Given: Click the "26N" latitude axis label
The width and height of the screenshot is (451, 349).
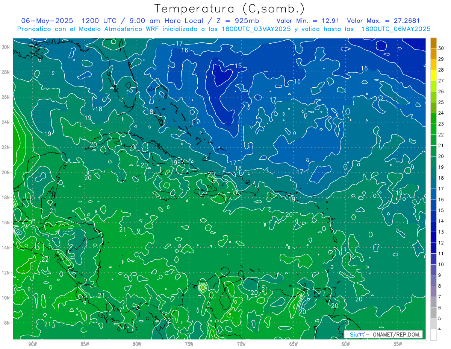Looking at the screenshot, I should point(6,97).
